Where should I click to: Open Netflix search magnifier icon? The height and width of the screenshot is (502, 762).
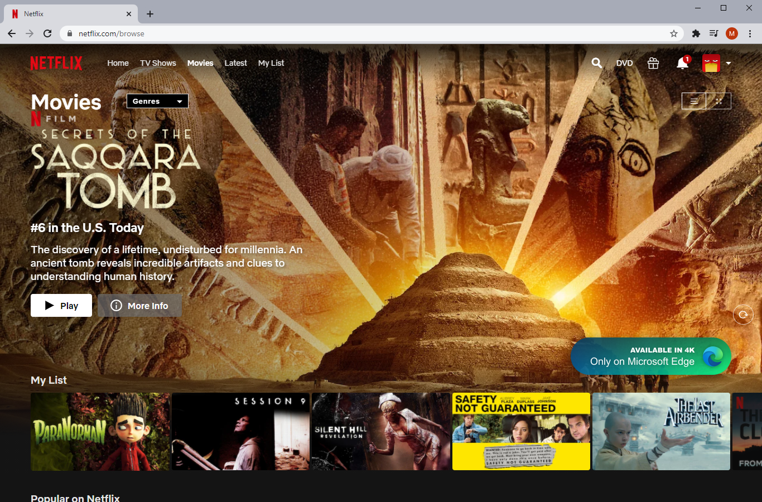pyautogui.click(x=596, y=63)
